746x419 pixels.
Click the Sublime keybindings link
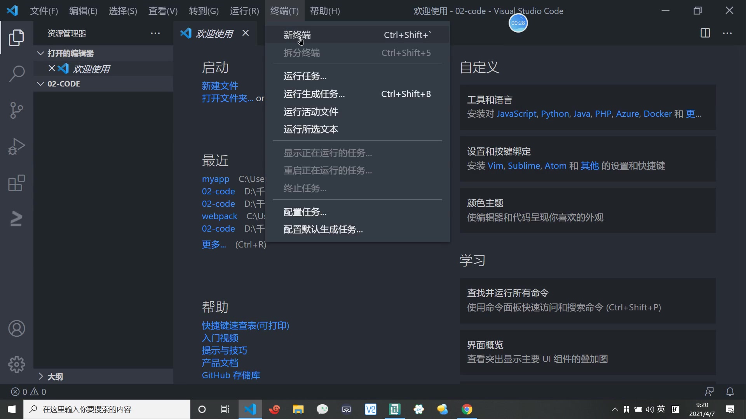coord(524,166)
